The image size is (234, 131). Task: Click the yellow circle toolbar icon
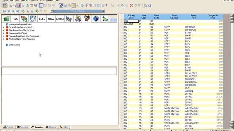point(73,5)
